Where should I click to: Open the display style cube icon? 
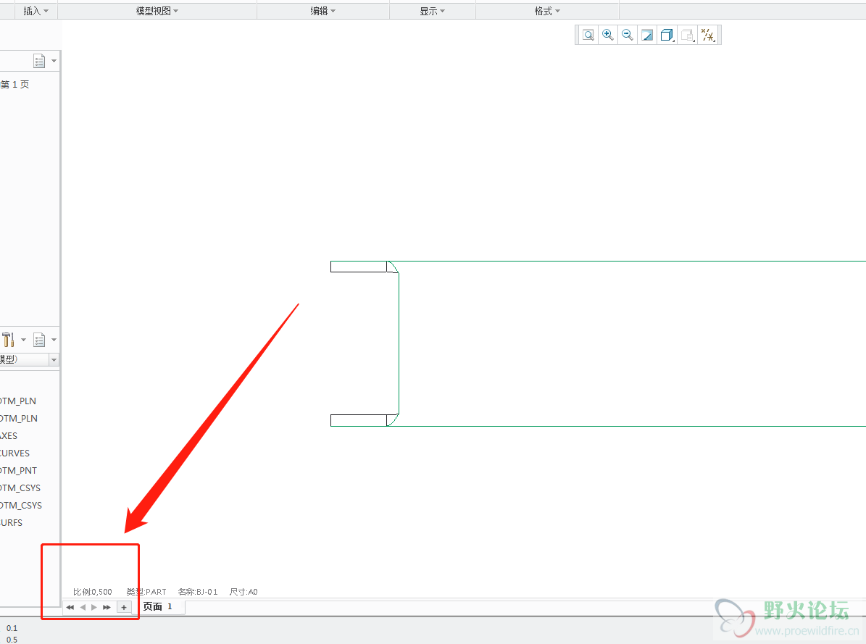pos(667,35)
